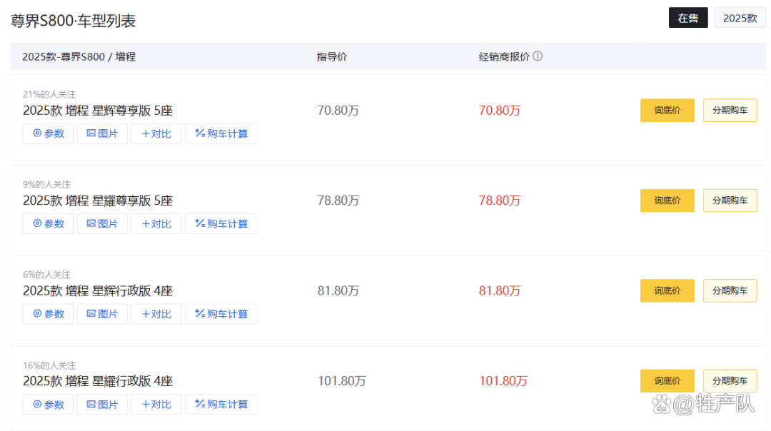View 图片 of 星辉尊享版 5座
This screenshot has width=771, height=431.
click(102, 133)
